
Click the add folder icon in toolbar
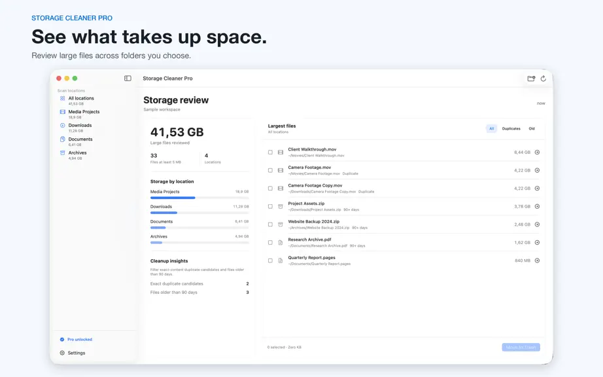point(531,79)
